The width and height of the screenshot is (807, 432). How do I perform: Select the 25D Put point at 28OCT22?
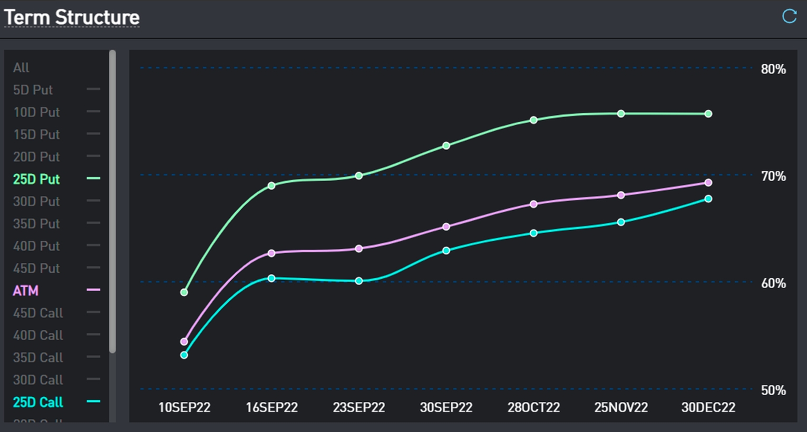pos(533,120)
